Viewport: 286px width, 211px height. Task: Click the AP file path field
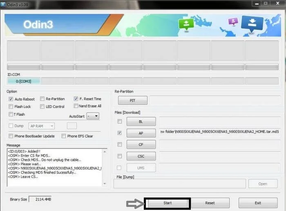click(219, 132)
